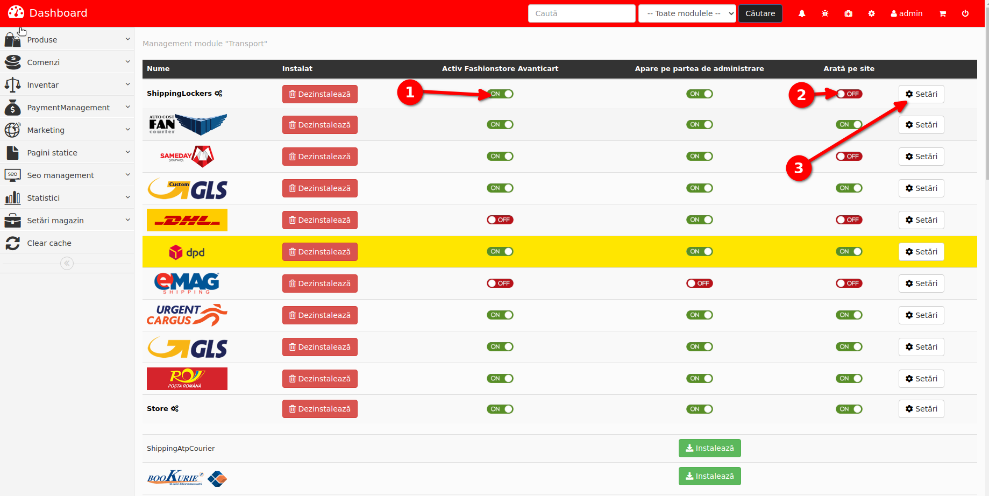The height and width of the screenshot is (496, 989).
Task: Click the dpd logo
Action: pyautogui.click(x=187, y=251)
